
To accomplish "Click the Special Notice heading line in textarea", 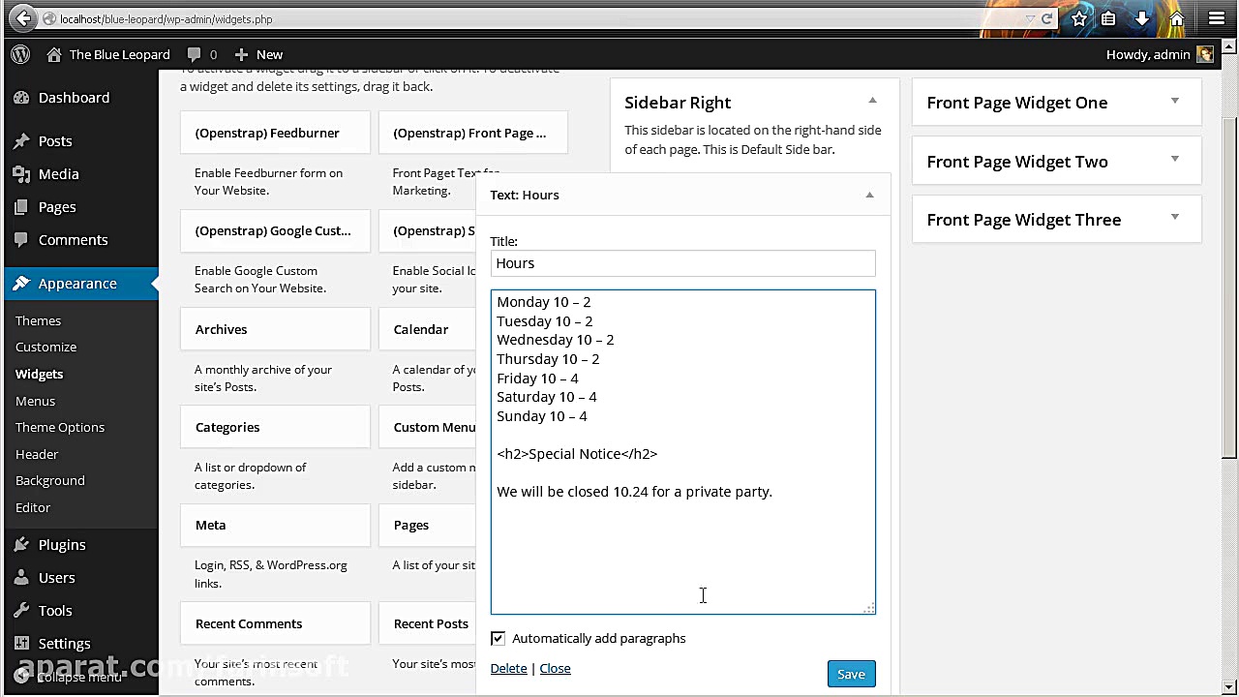I will [x=577, y=453].
